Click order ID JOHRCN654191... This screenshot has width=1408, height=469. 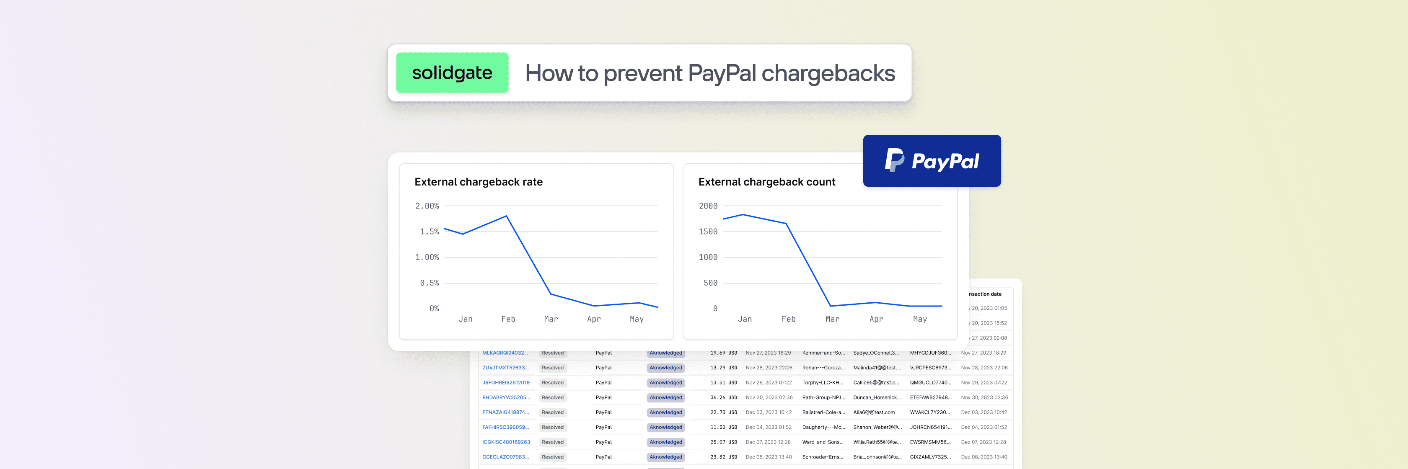click(x=930, y=428)
